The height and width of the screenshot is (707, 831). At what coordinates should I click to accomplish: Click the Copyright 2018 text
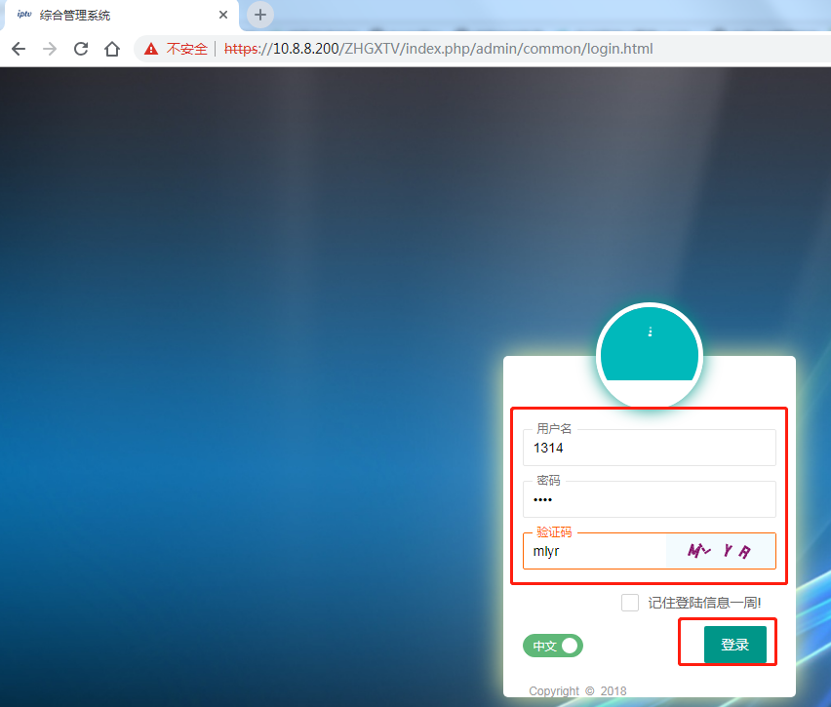tap(577, 690)
